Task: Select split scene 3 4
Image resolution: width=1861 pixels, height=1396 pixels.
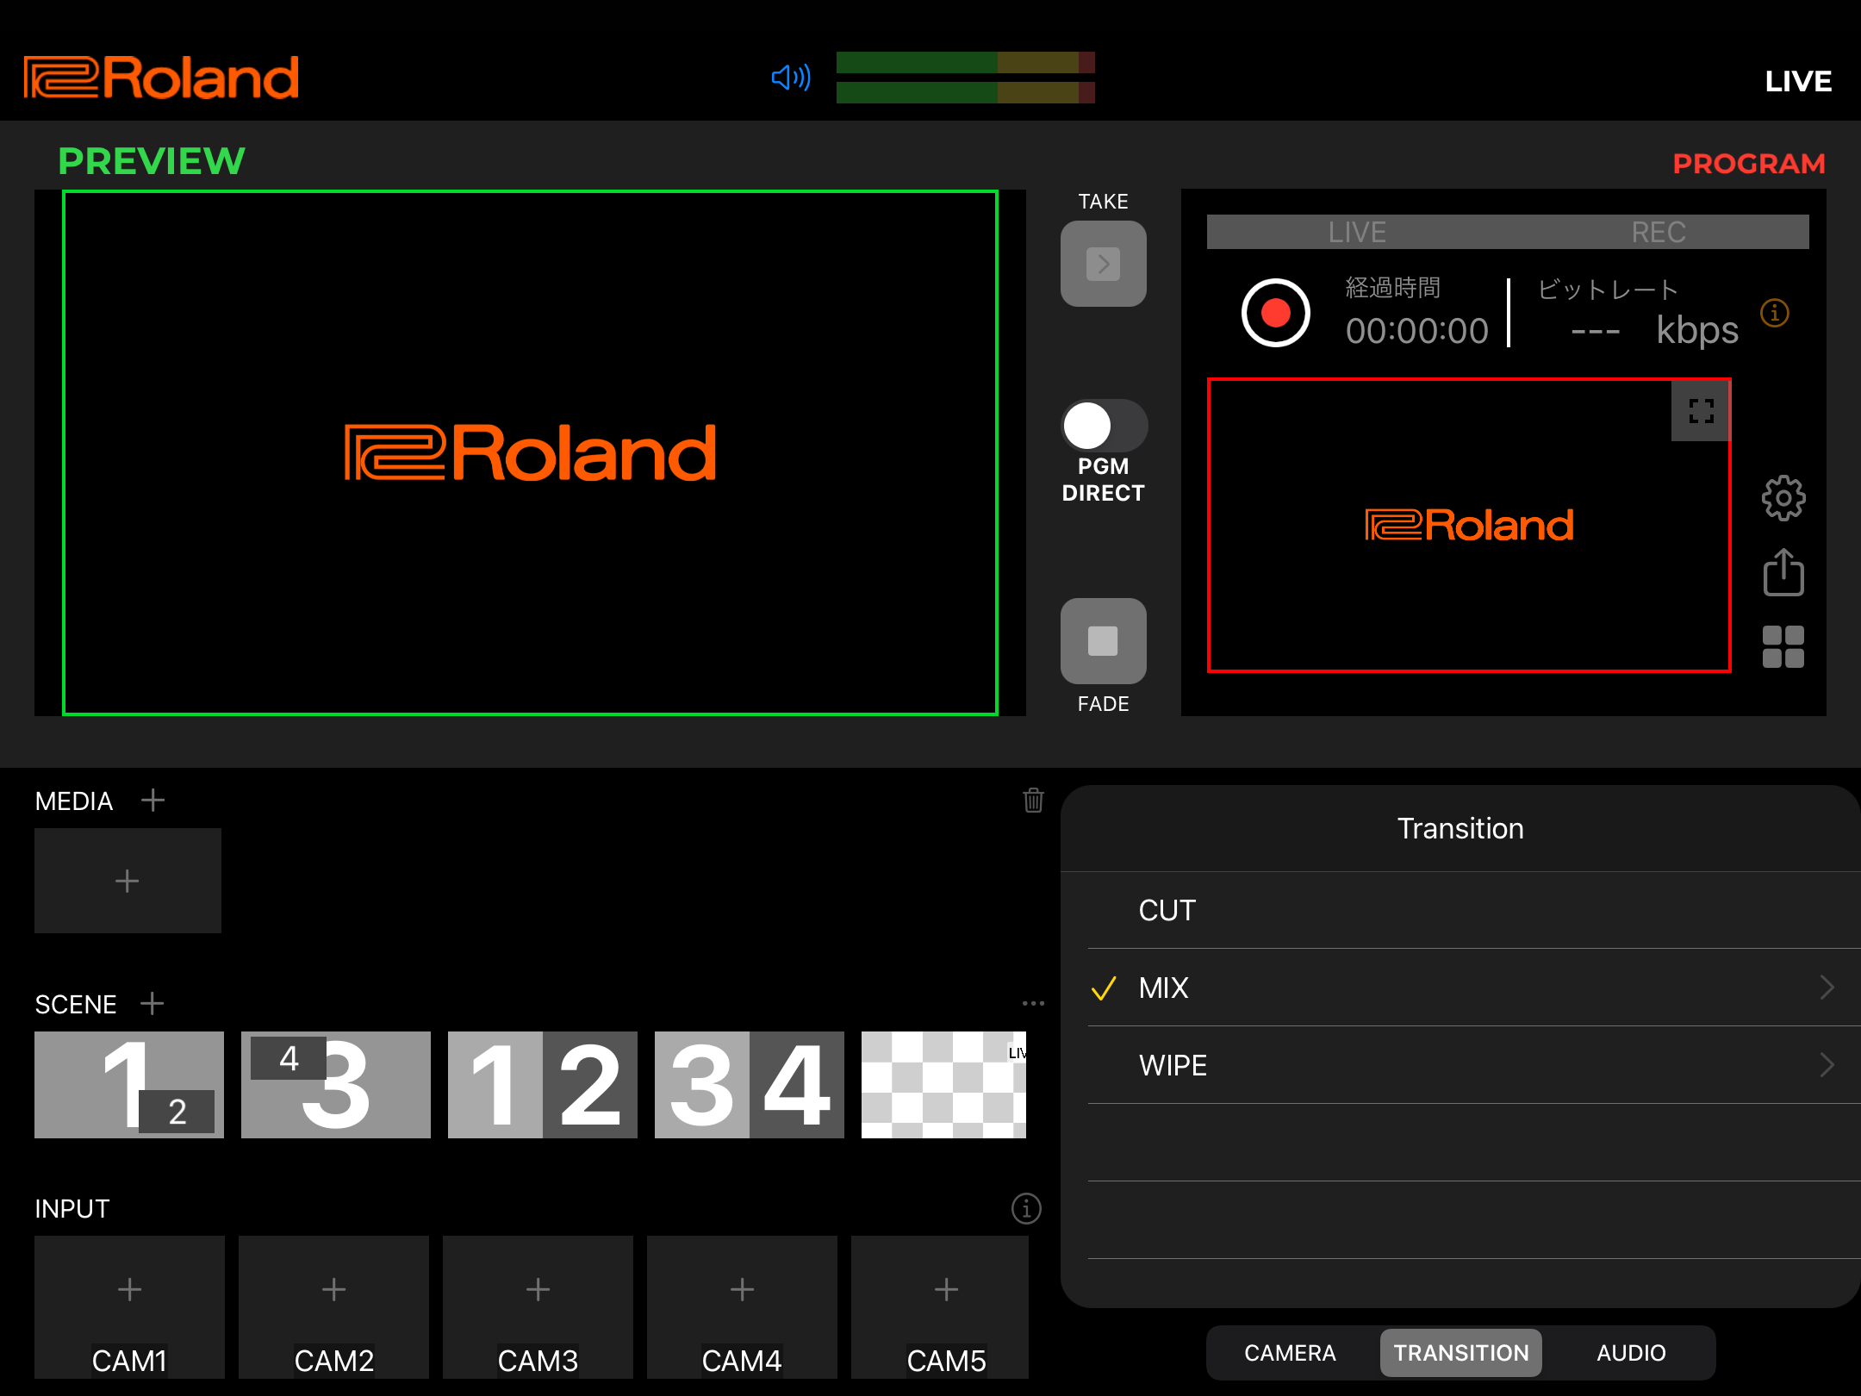Action: coord(750,1085)
